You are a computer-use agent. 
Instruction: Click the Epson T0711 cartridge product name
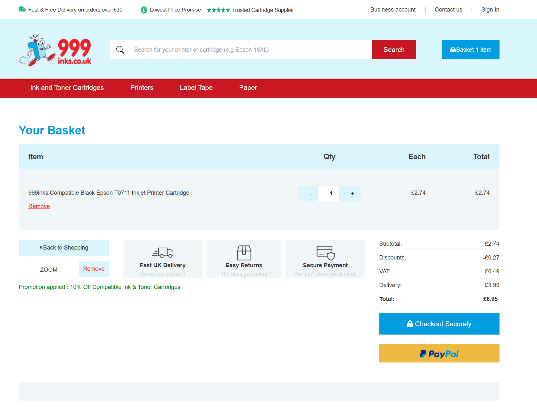tap(109, 193)
